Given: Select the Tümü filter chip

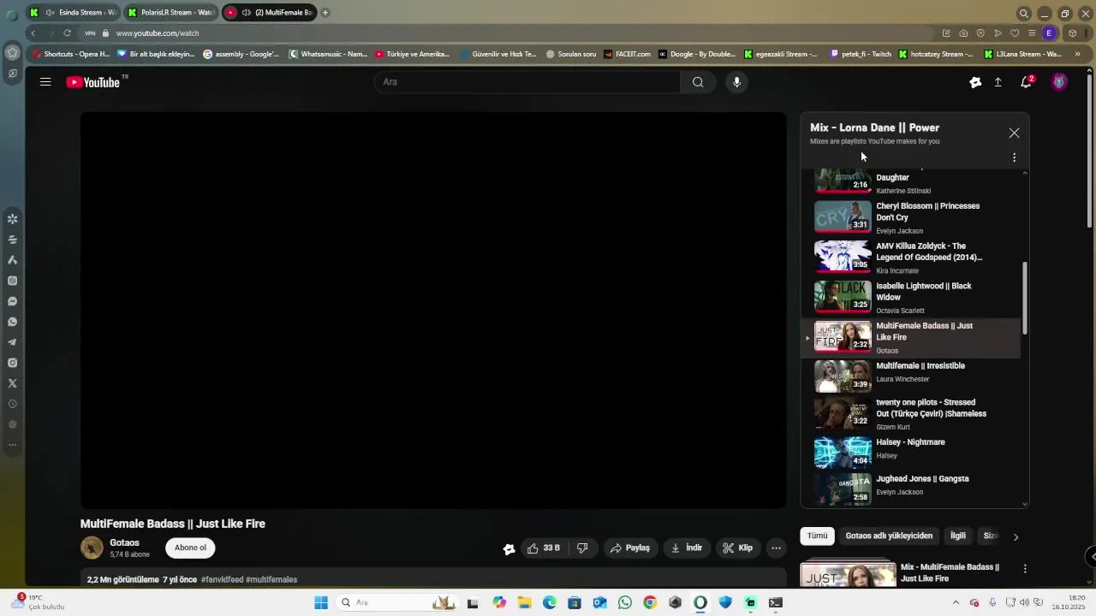Looking at the screenshot, I should [x=818, y=536].
